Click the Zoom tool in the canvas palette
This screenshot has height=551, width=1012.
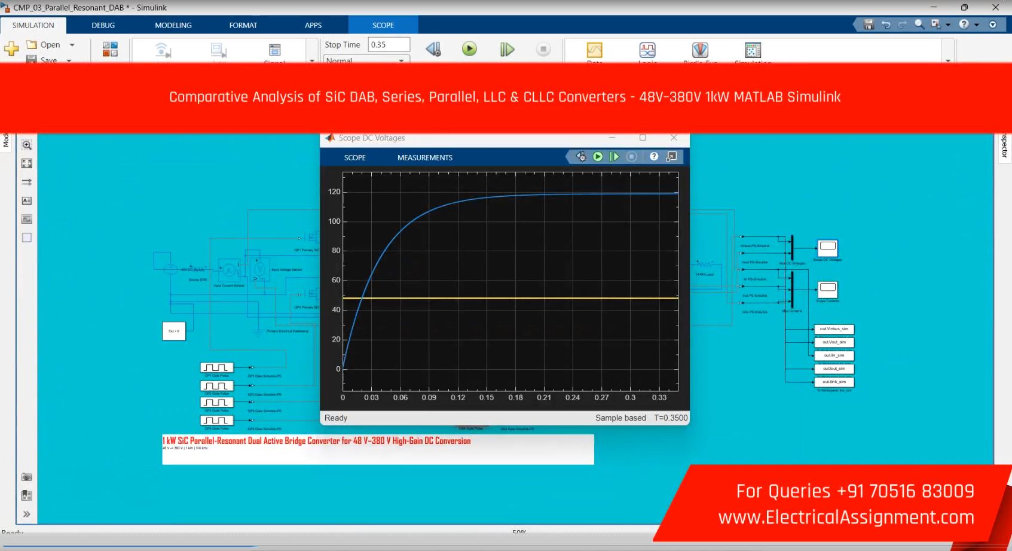27,145
